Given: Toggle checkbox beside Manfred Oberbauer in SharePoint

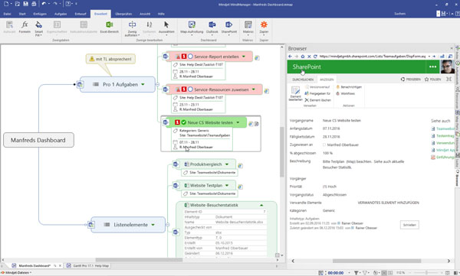Looking at the screenshot, I should coord(324,144).
